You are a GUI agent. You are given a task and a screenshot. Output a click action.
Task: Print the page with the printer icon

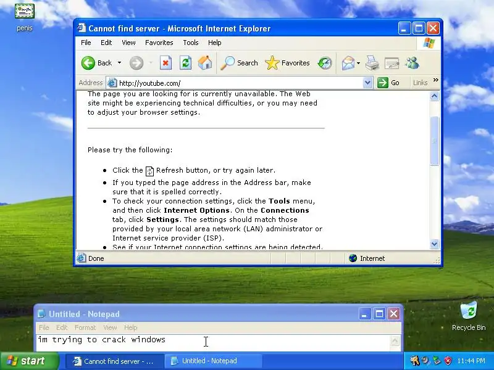tap(372, 63)
